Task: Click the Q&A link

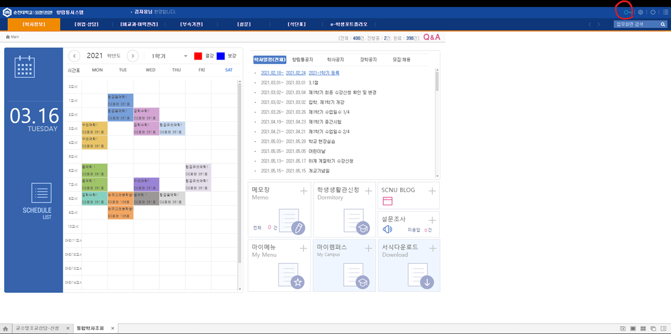Action: (431, 37)
